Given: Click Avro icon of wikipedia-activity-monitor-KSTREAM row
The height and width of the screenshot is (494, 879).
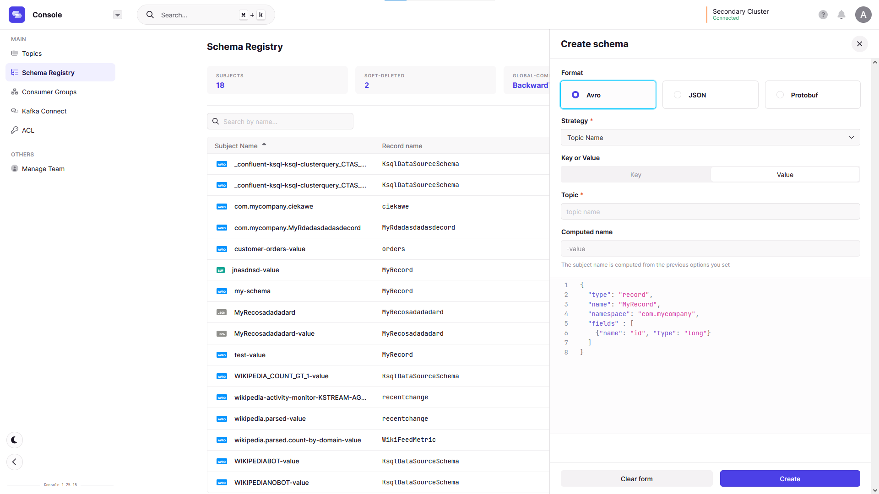Looking at the screenshot, I should (x=222, y=397).
